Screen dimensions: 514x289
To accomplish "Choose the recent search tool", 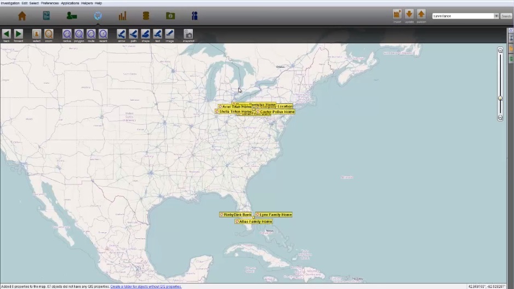I will [x=103, y=34].
